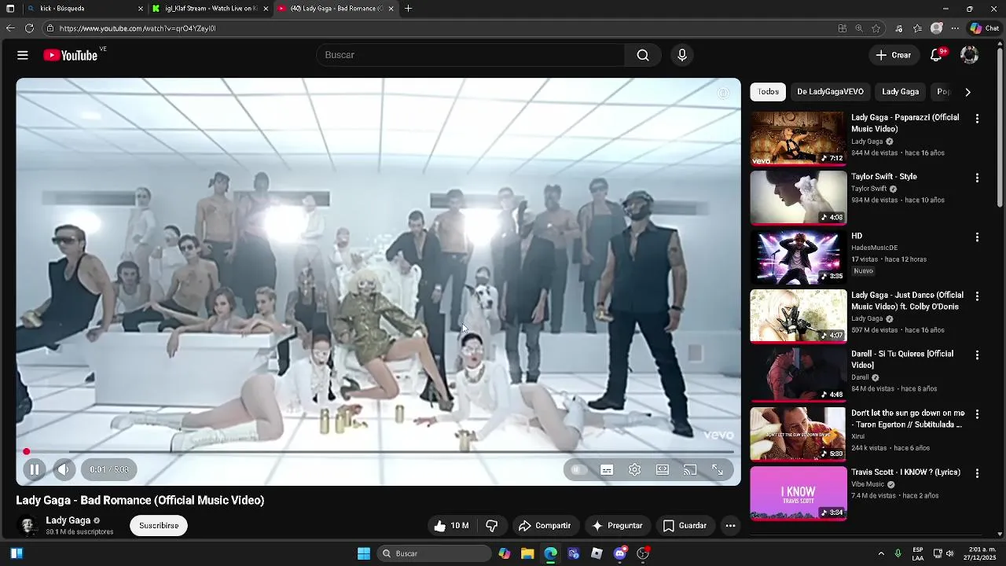The width and height of the screenshot is (1006, 566).
Task: Open the player settings gear
Action: (x=634, y=469)
